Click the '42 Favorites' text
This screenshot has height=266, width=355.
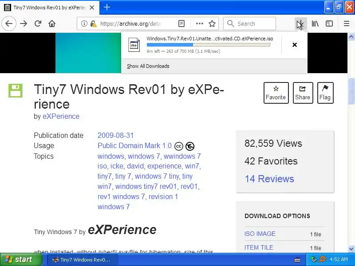pyautogui.click(x=271, y=161)
